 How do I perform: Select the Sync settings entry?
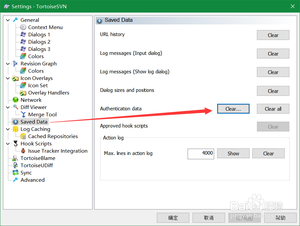[x=26, y=172]
